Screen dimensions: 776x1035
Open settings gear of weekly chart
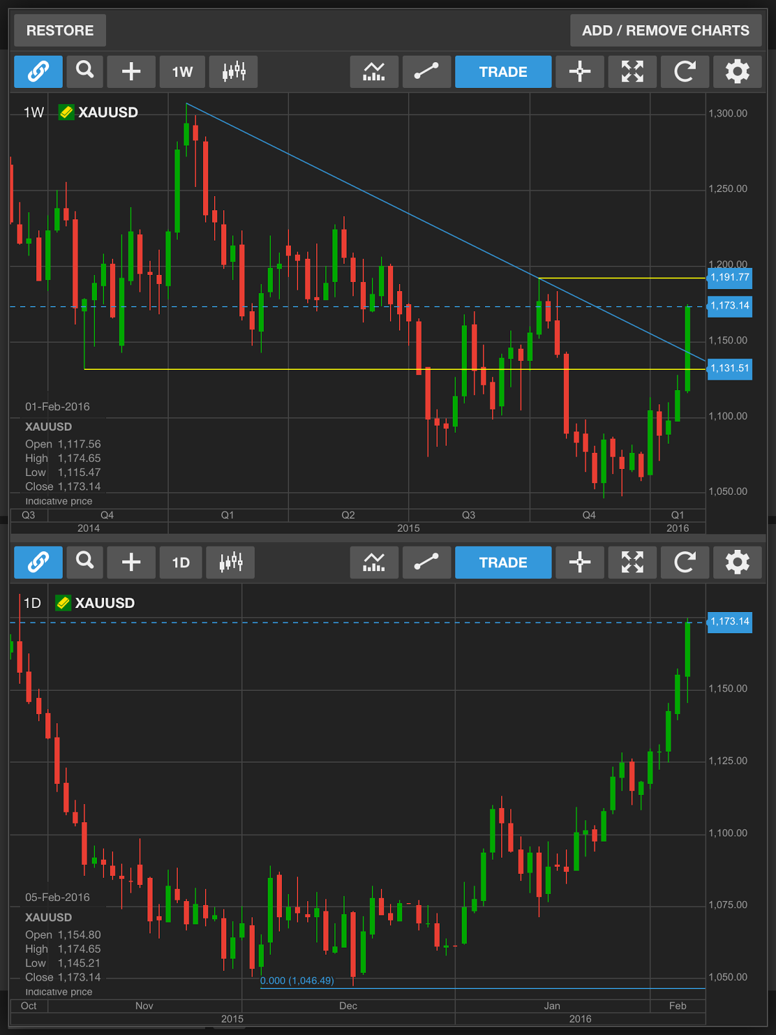[737, 71]
